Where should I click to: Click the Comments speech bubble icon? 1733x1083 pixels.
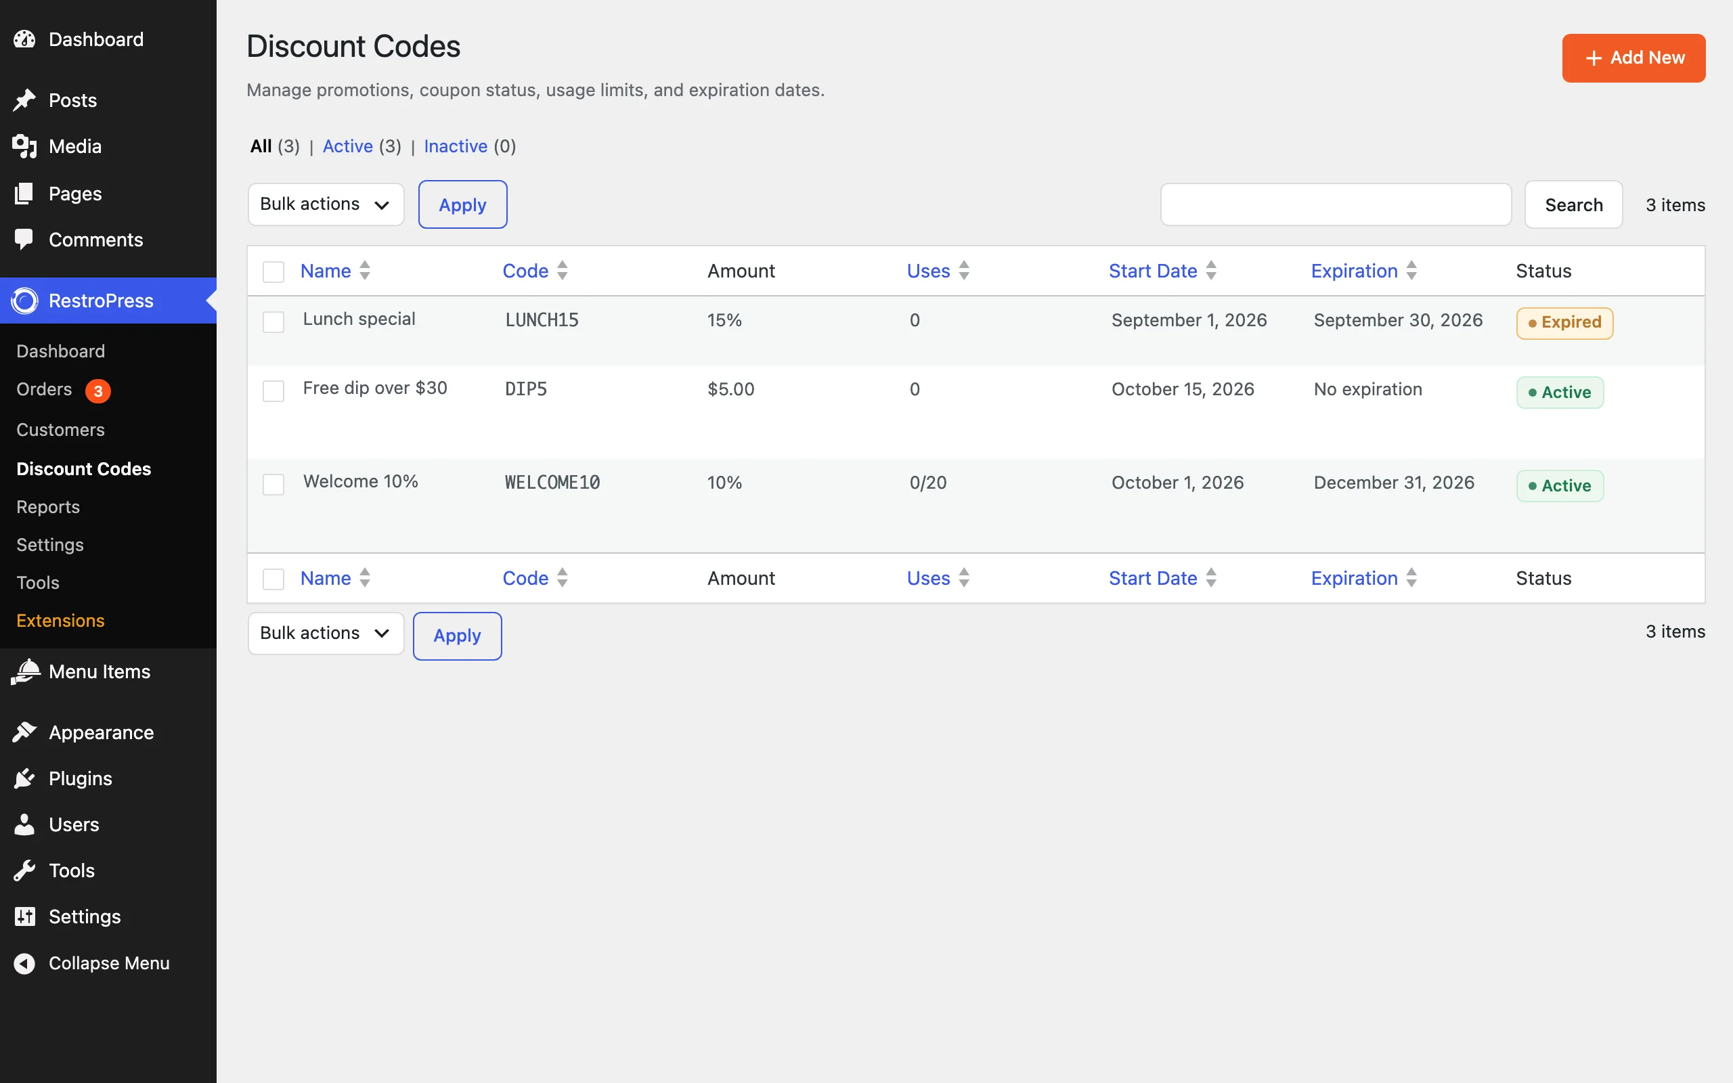(x=24, y=239)
